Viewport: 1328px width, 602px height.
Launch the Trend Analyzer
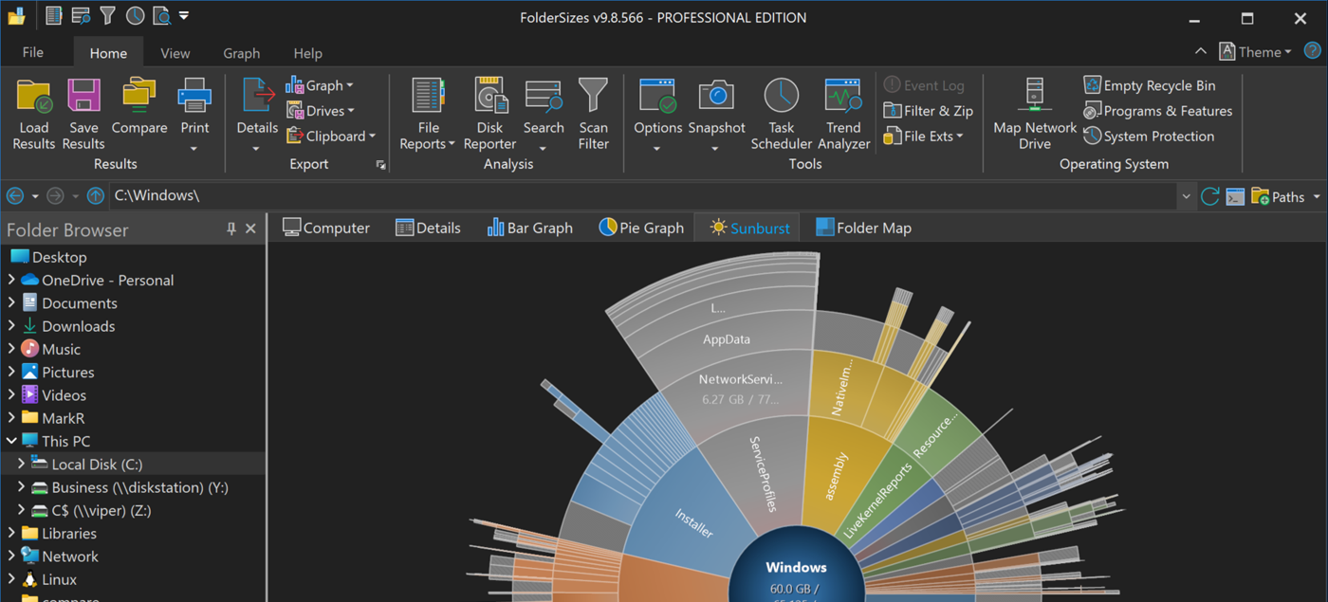coord(843,114)
